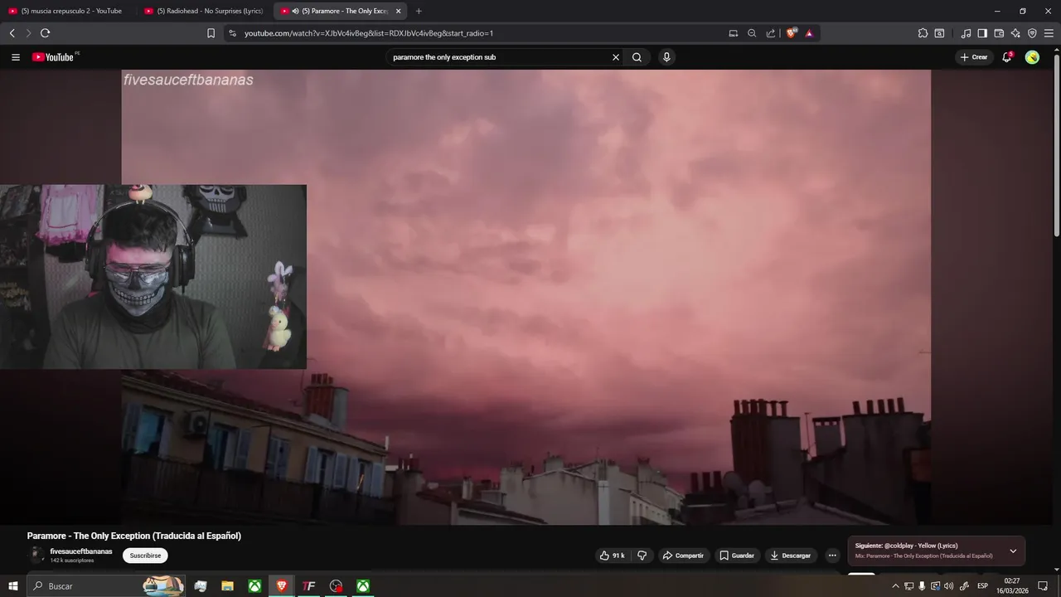1061x597 pixels.
Task: Subscribe with the Suscribirse button
Action: (x=145, y=556)
